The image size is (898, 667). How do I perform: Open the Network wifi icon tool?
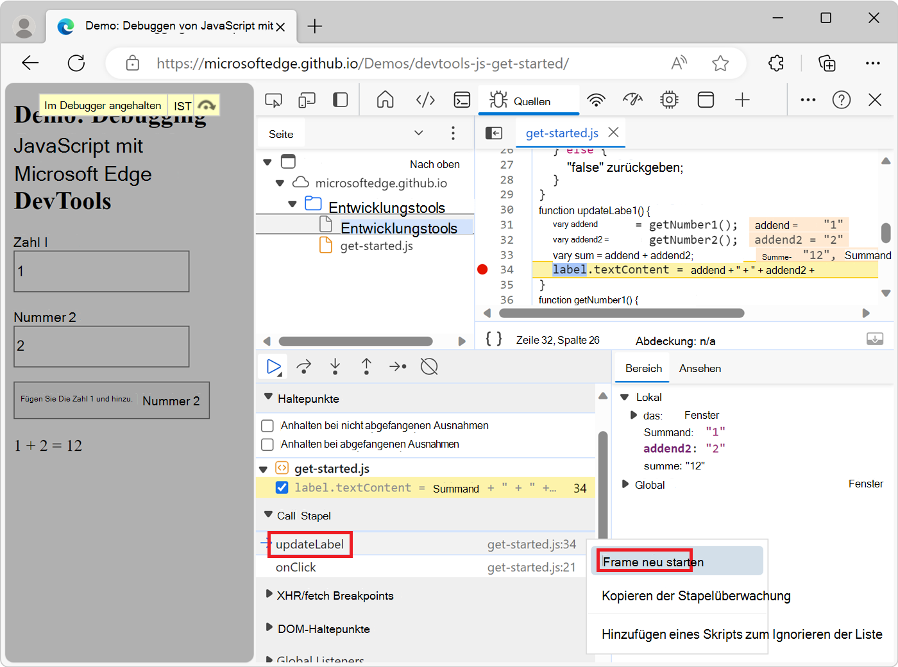(x=596, y=100)
